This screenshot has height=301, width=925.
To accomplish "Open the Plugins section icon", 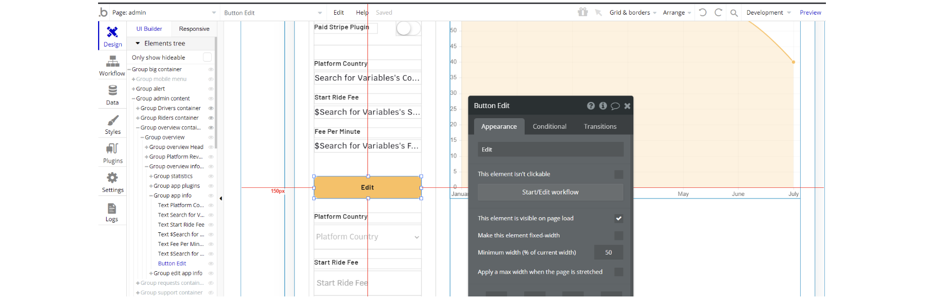I will [x=112, y=153].
